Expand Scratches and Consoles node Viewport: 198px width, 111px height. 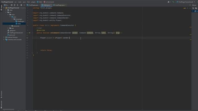4,39
